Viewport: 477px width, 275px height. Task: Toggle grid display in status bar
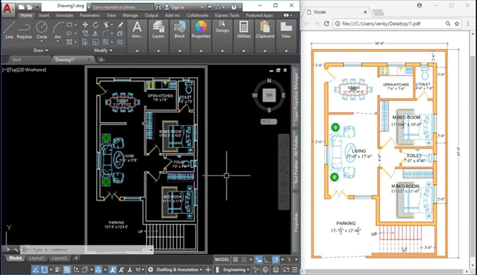[236, 260]
